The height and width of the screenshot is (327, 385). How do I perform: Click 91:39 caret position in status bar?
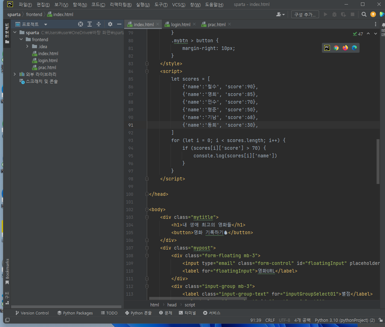click(x=256, y=320)
